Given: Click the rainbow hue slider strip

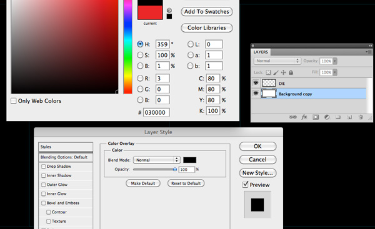Looking at the screenshot, I should coord(128,47).
